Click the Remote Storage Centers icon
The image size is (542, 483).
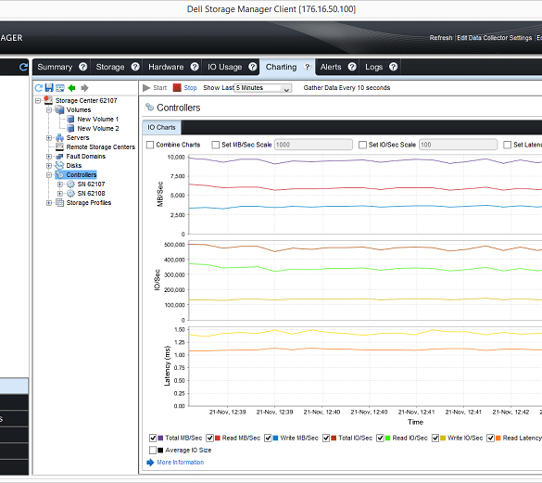click(x=60, y=147)
